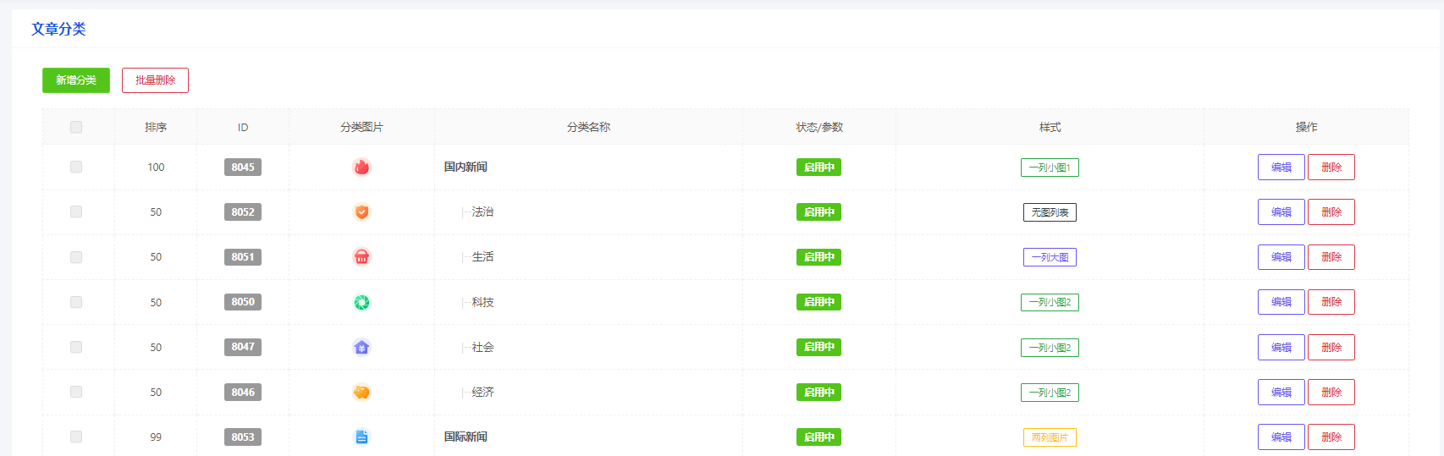The height and width of the screenshot is (456, 1444).
Task: Click the red basket icon for 生活
Action: click(361, 257)
